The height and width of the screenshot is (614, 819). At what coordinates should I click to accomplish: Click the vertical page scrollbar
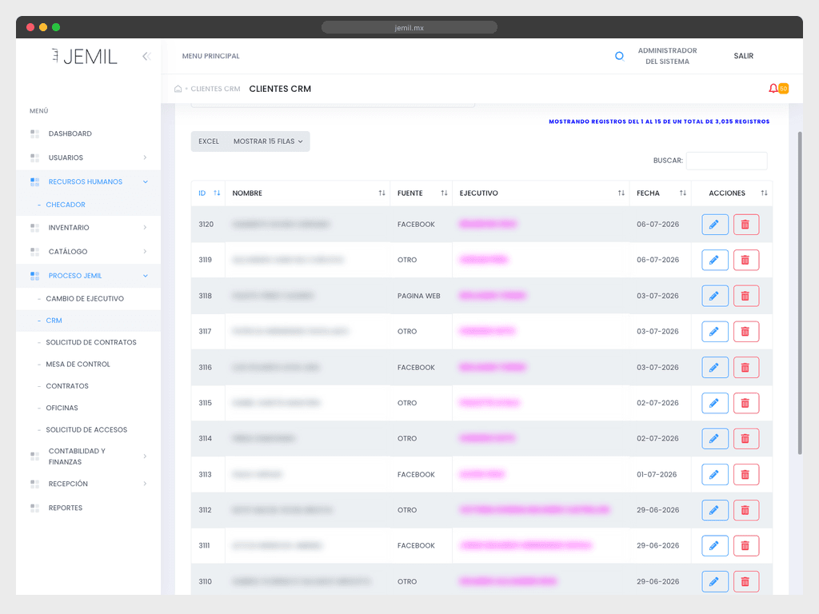[800, 293]
